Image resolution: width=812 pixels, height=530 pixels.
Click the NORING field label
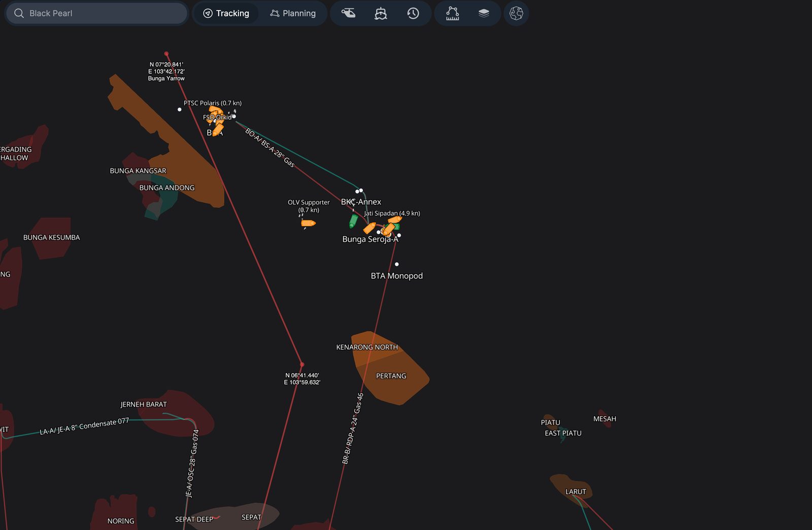click(x=121, y=521)
